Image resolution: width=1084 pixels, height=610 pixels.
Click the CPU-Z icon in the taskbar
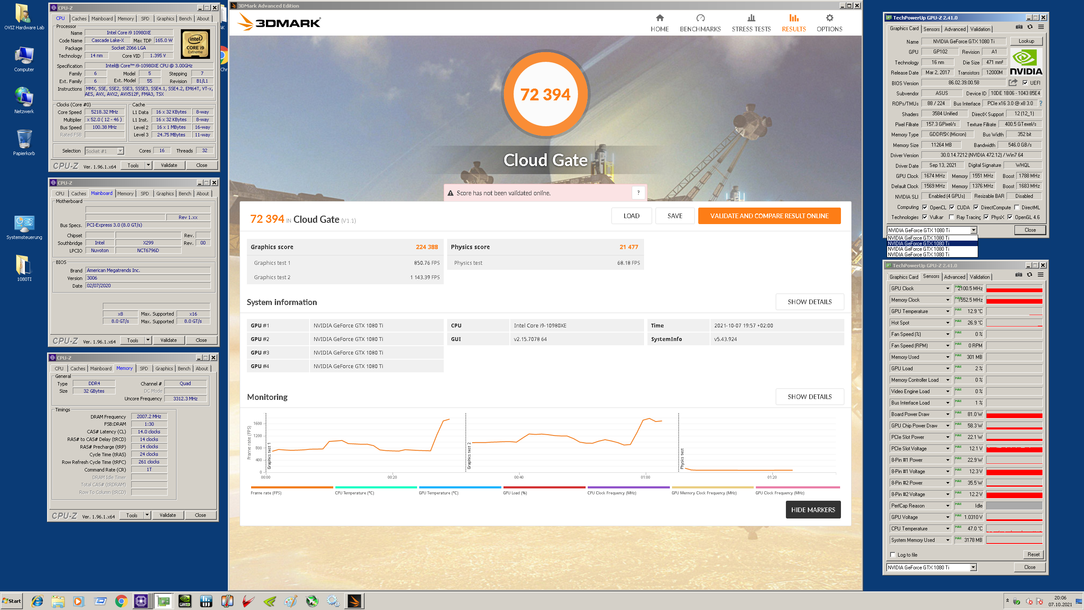(141, 601)
